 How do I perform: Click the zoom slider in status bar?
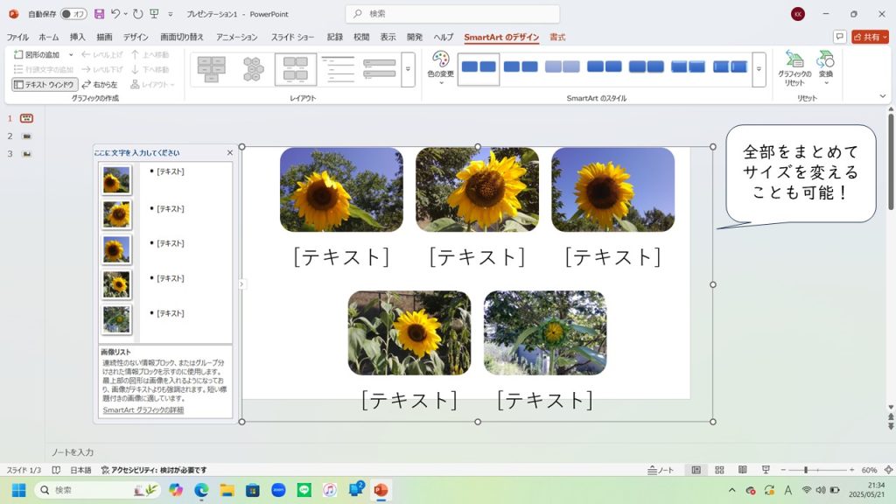(x=806, y=470)
